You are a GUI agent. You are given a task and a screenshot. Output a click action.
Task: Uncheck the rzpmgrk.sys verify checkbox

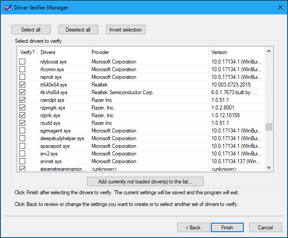[x=23, y=108]
